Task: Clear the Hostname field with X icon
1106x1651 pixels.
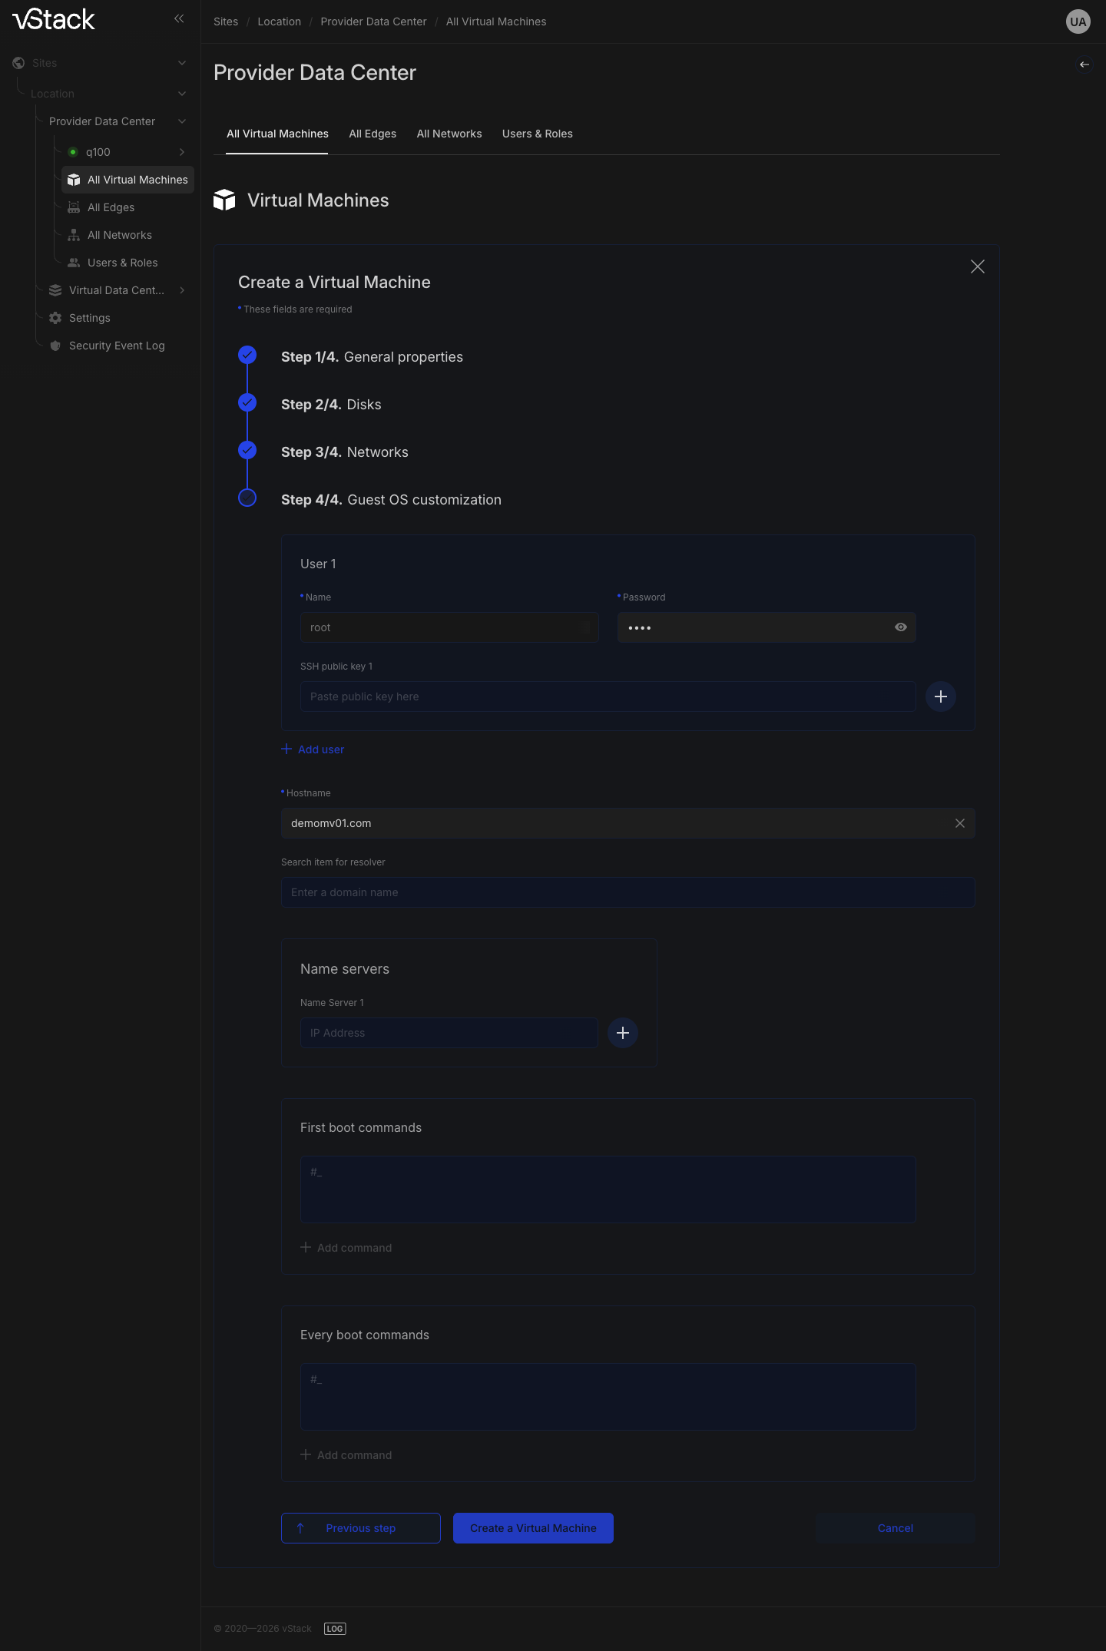Action: (x=960, y=823)
